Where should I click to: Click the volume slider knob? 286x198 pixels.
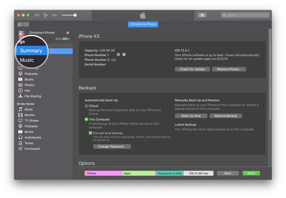point(75,15)
